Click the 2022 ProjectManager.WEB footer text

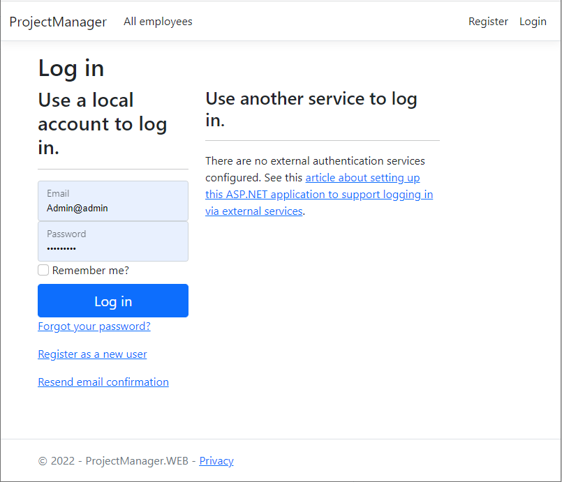[117, 461]
